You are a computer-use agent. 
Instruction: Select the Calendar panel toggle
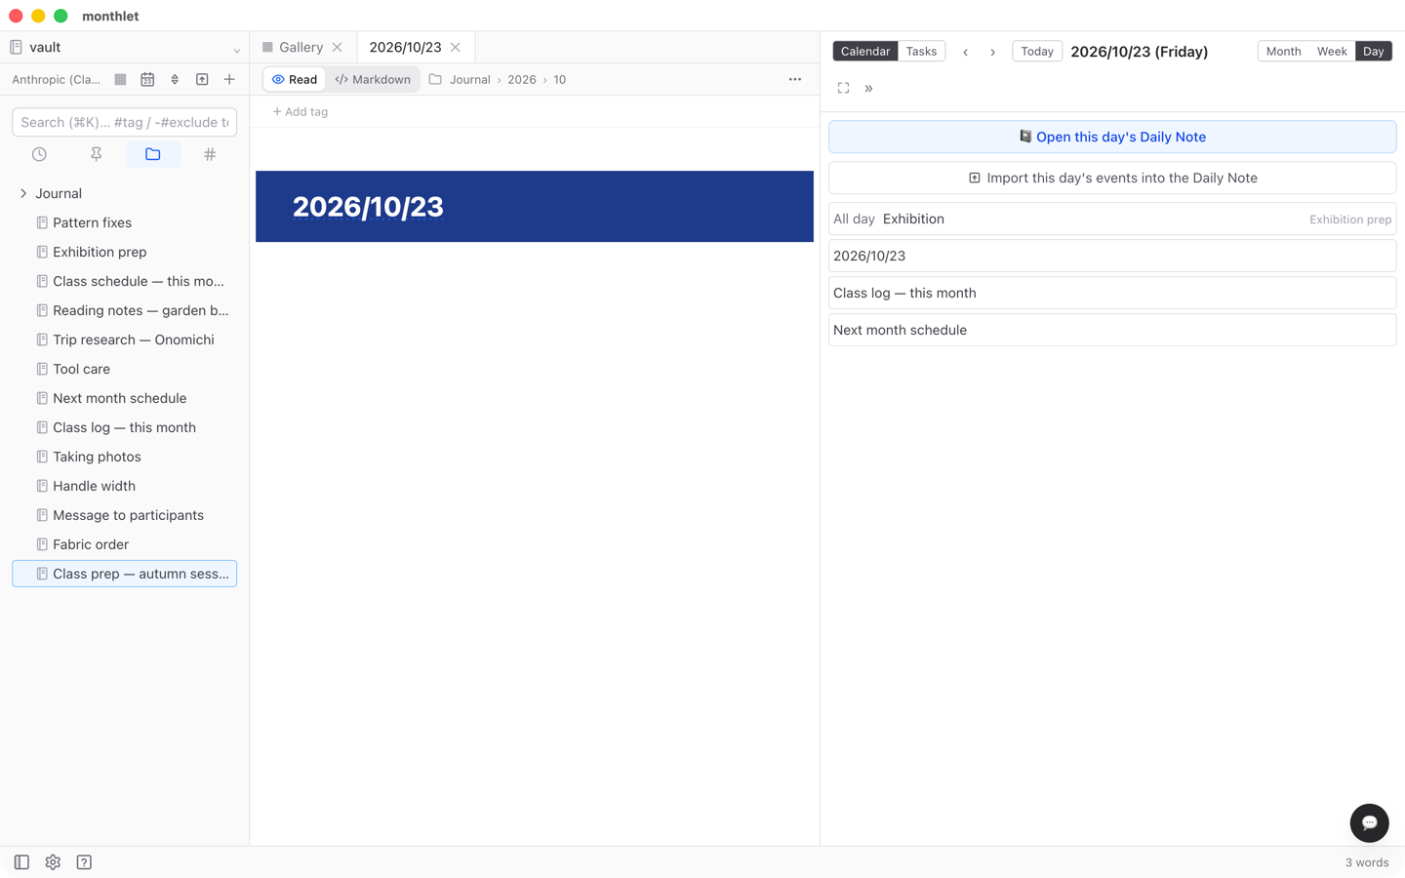click(865, 52)
